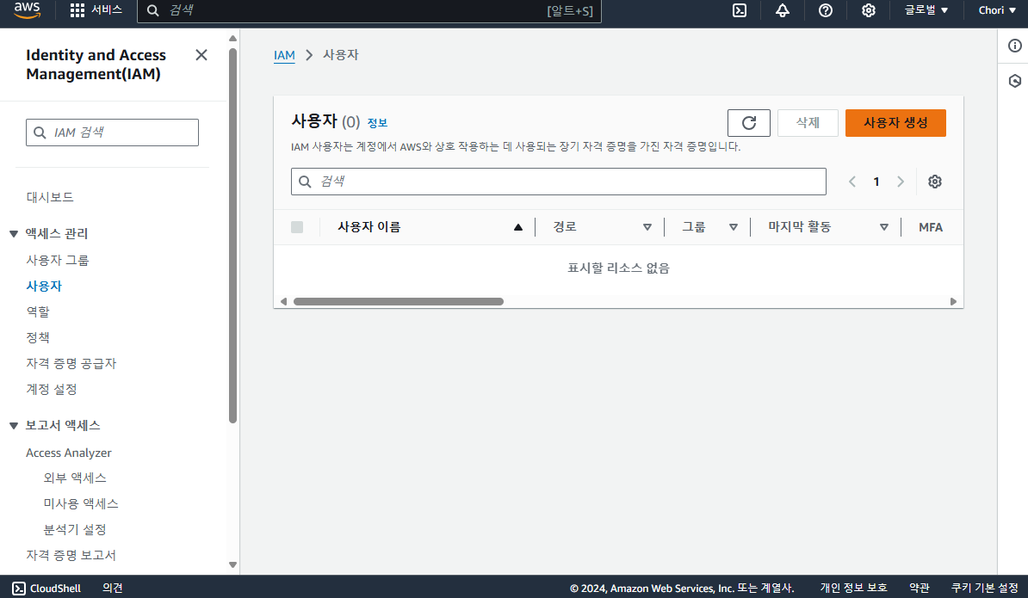Open 정책 in sidebar
Screen dimensions: 1028x598
tap(38, 337)
